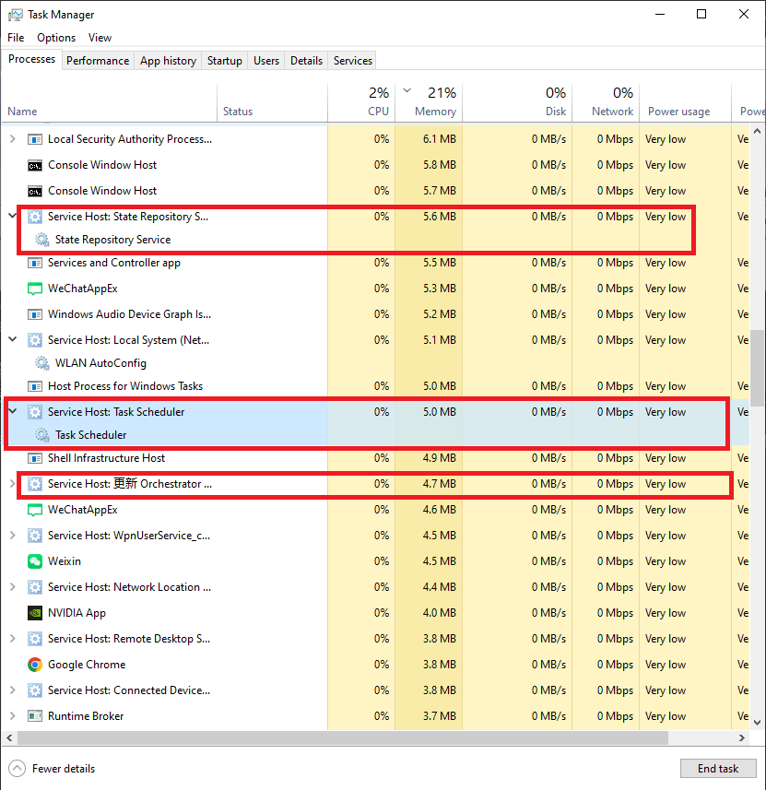Click the Service Host gear icon for Task Scheduler
The width and height of the screenshot is (766, 790).
tap(33, 411)
